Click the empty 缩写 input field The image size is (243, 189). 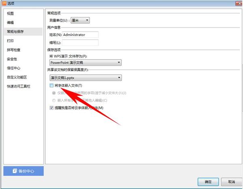80,43
